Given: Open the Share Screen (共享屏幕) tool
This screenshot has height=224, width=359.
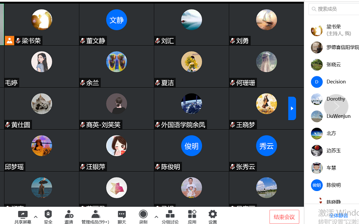Looking at the screenshot, I should tap(23, 217).
